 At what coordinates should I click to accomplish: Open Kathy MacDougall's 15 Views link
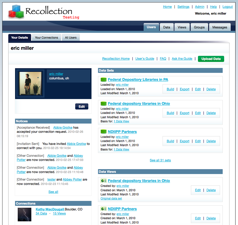point(59,213)
